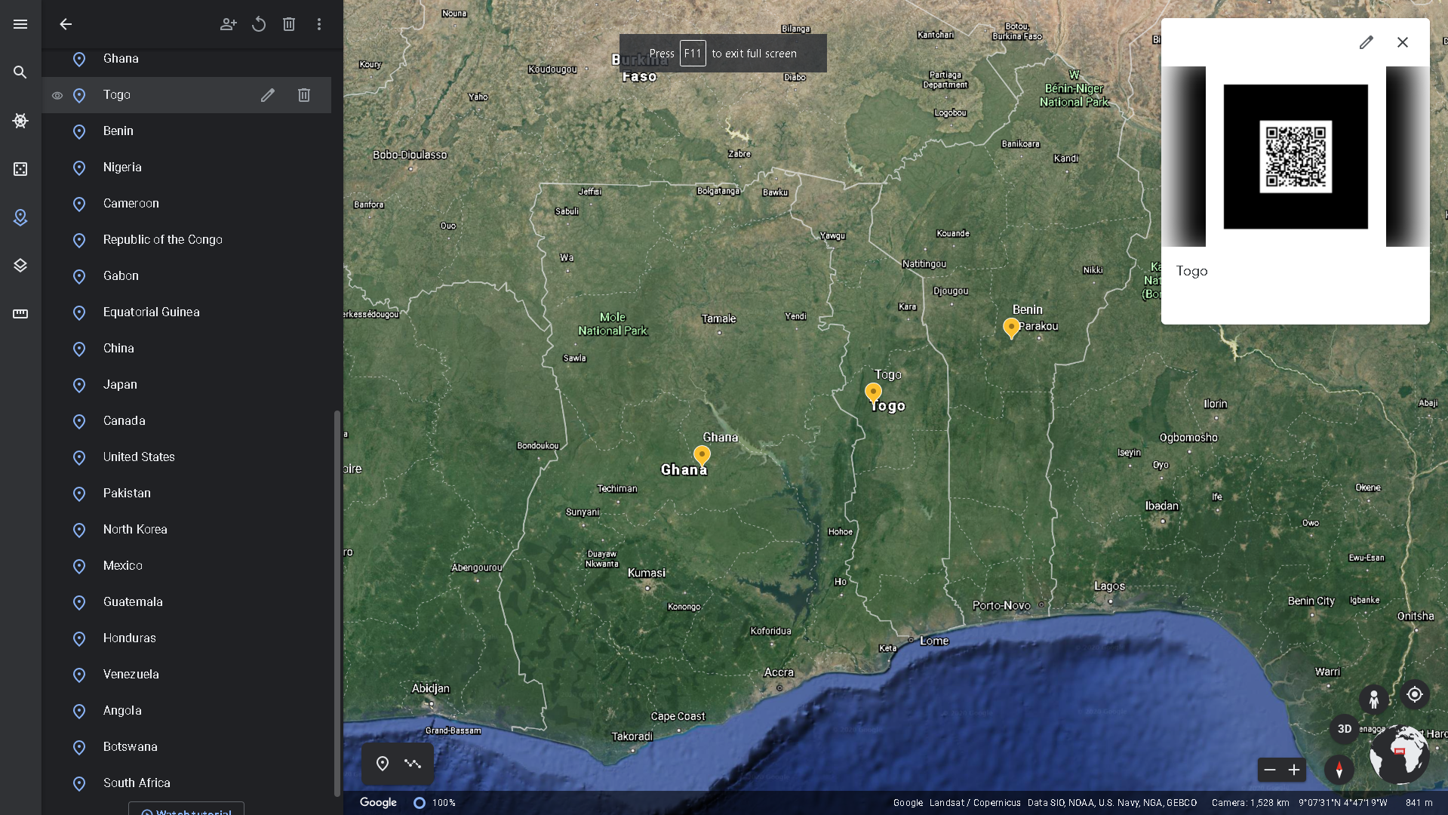
Task: Select Nigeria in the project list
Action: [x=186, y=168]
